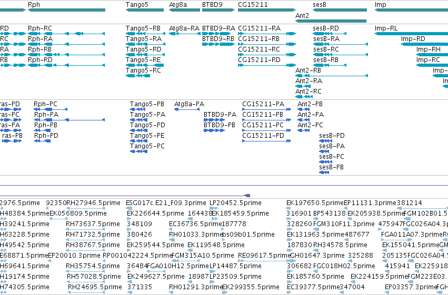
Task: Click transcript Rph-RA label
Action: point(40,39)
